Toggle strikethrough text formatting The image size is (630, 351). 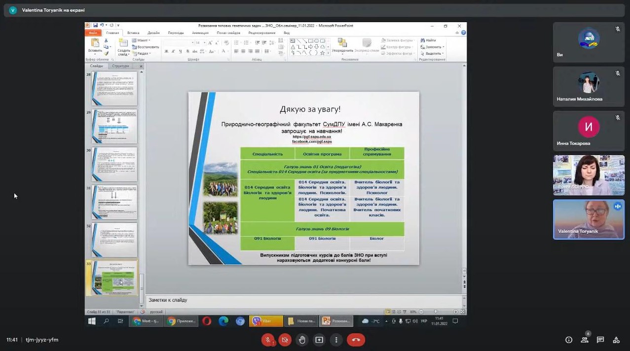[x=195, y=51]
